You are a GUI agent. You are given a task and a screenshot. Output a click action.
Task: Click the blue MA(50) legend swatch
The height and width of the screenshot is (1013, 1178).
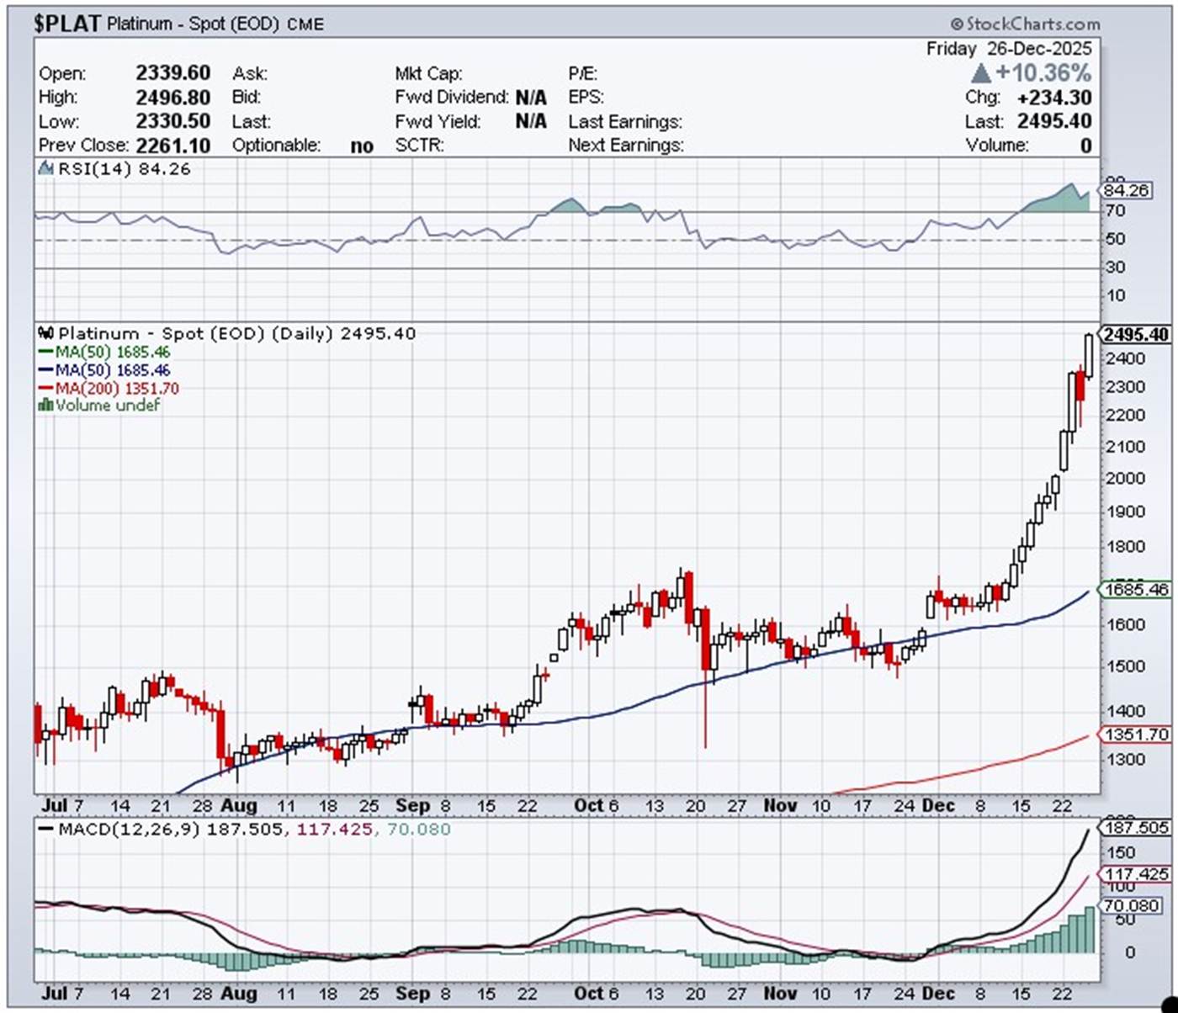(46, 370)
